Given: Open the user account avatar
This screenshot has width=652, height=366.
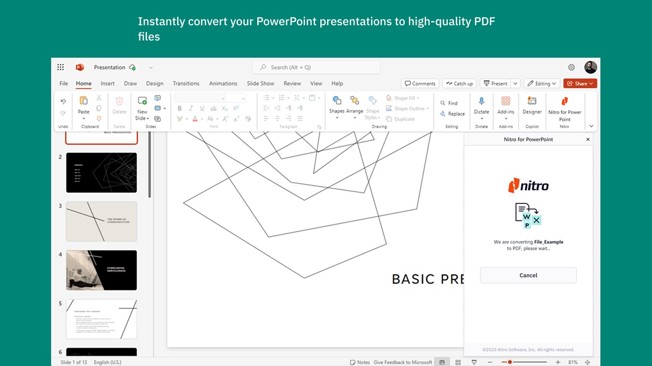Looking at the screenshot, I should click(590, 67).
